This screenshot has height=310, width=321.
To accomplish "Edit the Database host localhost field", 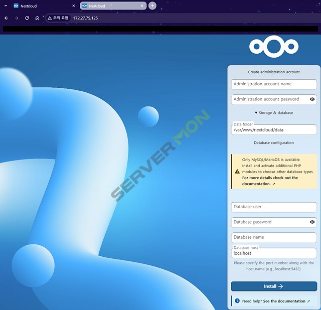I will [x=274, y=253].
